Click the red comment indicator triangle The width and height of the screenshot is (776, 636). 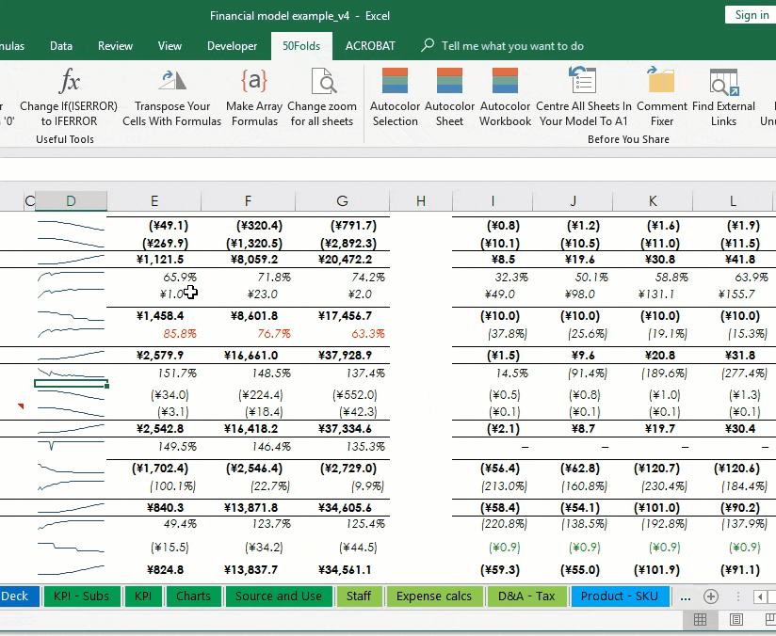click(21, 406)
